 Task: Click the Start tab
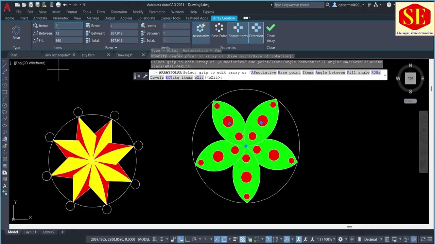coord(14,55)
